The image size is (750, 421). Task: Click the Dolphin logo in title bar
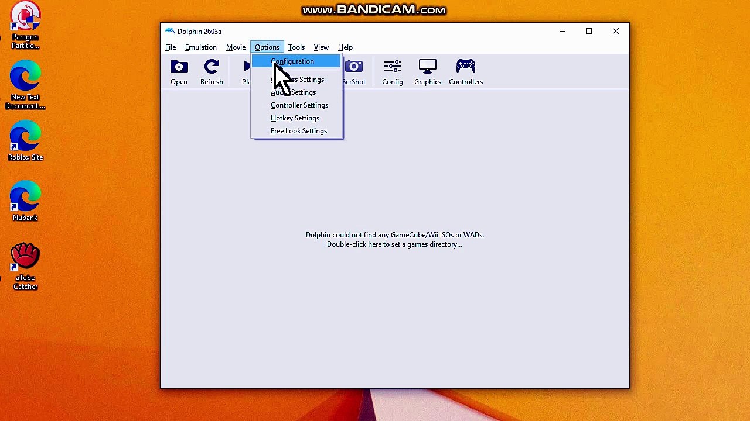pos(169,31)
